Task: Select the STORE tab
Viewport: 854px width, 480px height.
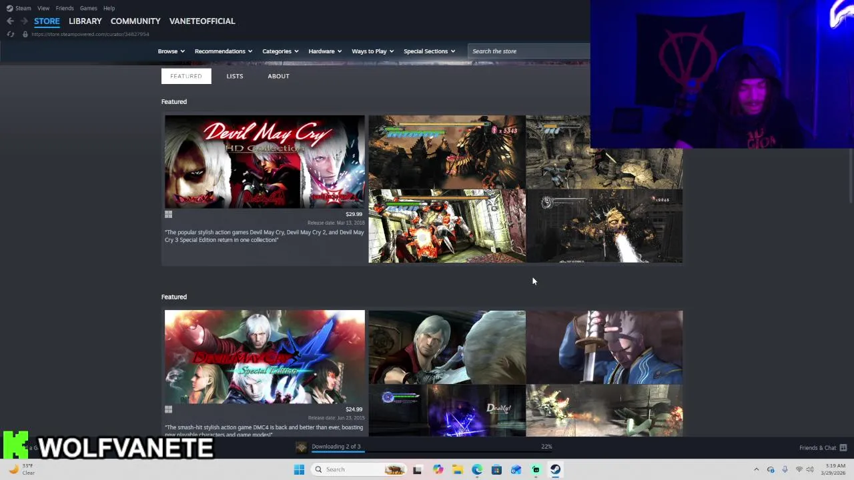Action: tap(47, 21)
